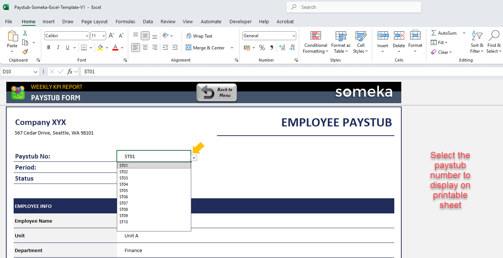The height and width of the screenshot is (258, 503).
Task: Click the AutoSum sigma icon
Action: coord(434,33)
